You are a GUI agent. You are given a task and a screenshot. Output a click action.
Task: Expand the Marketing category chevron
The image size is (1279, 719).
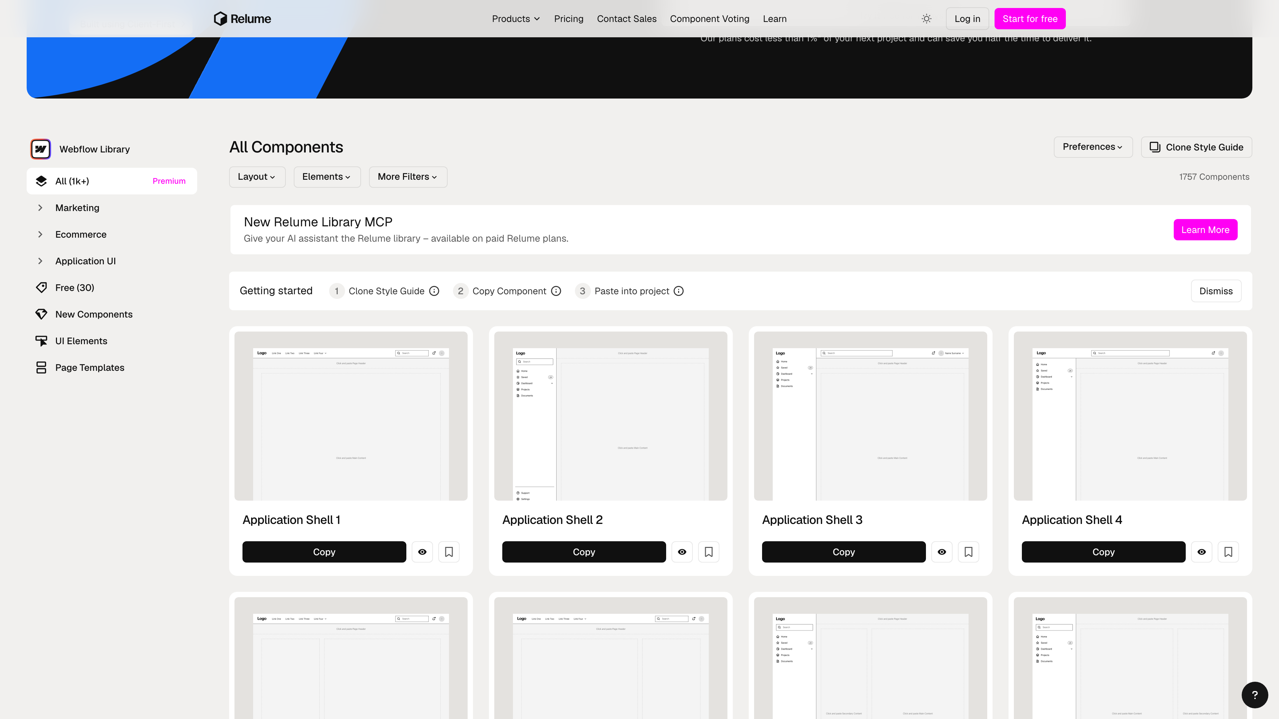point(40,208)
